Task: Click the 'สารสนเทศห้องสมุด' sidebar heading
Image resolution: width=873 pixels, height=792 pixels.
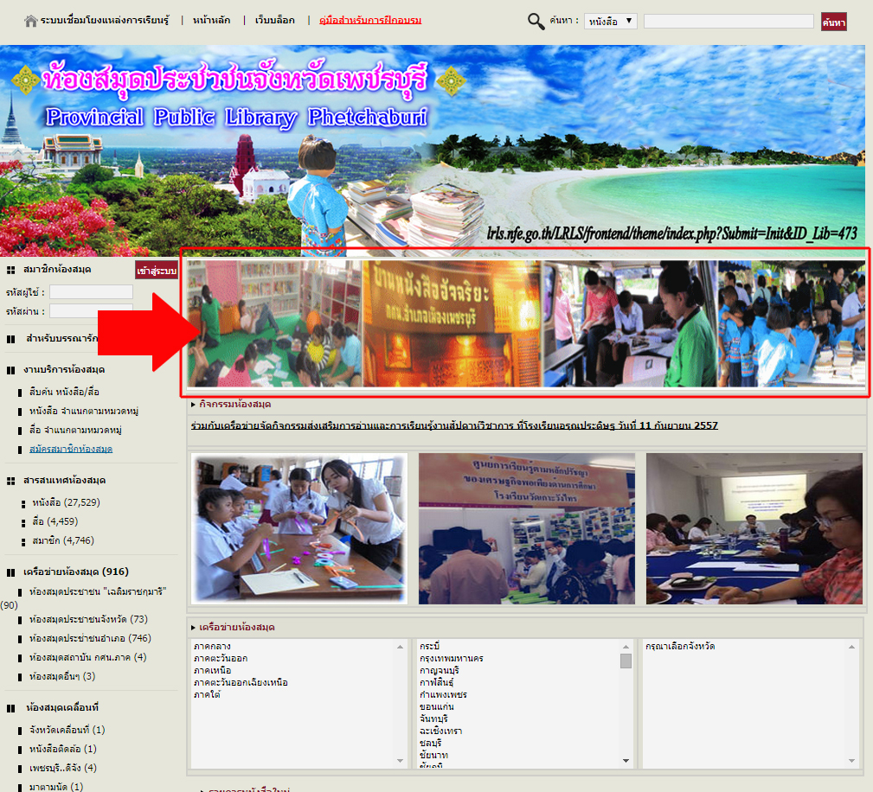Action: [65, 481]
